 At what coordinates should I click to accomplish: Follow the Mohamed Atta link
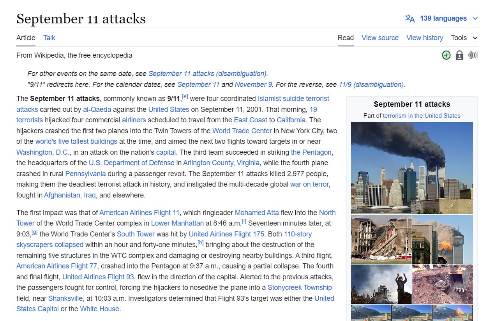point(257,213)
